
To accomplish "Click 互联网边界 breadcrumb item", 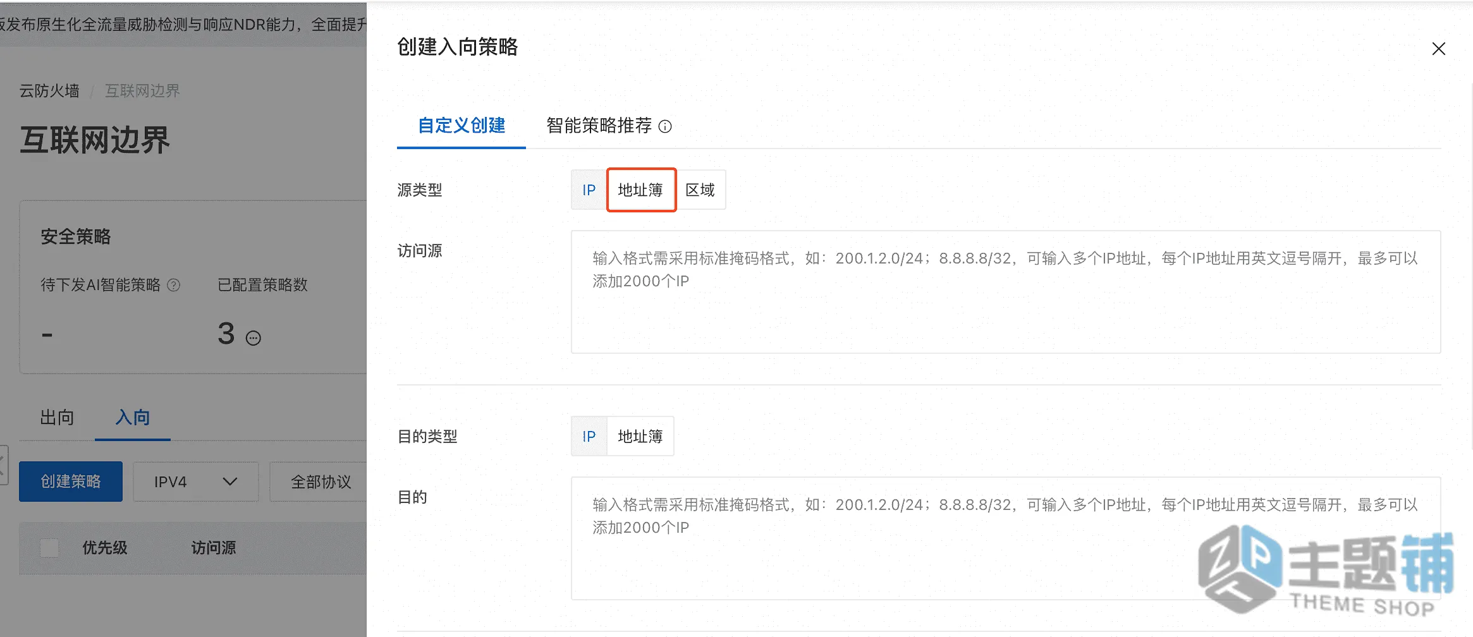I will point(142,91).
